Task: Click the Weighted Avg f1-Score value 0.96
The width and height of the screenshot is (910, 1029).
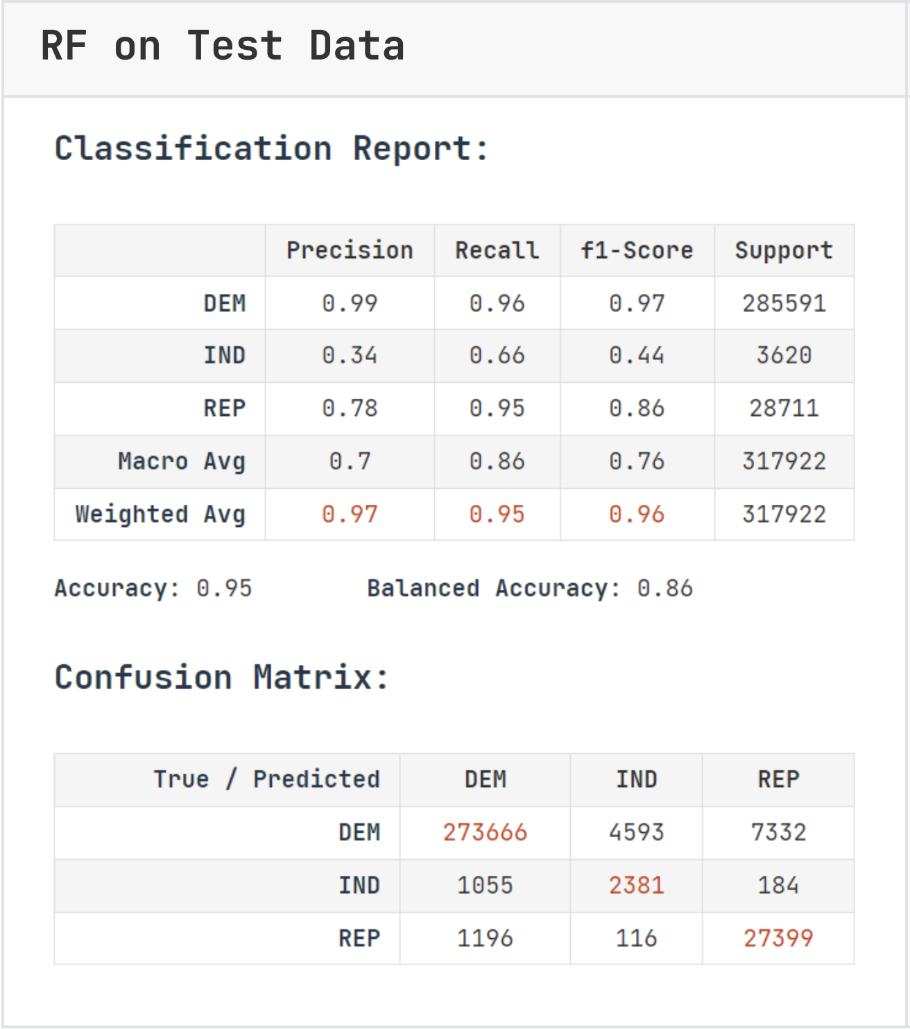Action: pyautogui.click(x=637, y=514)
